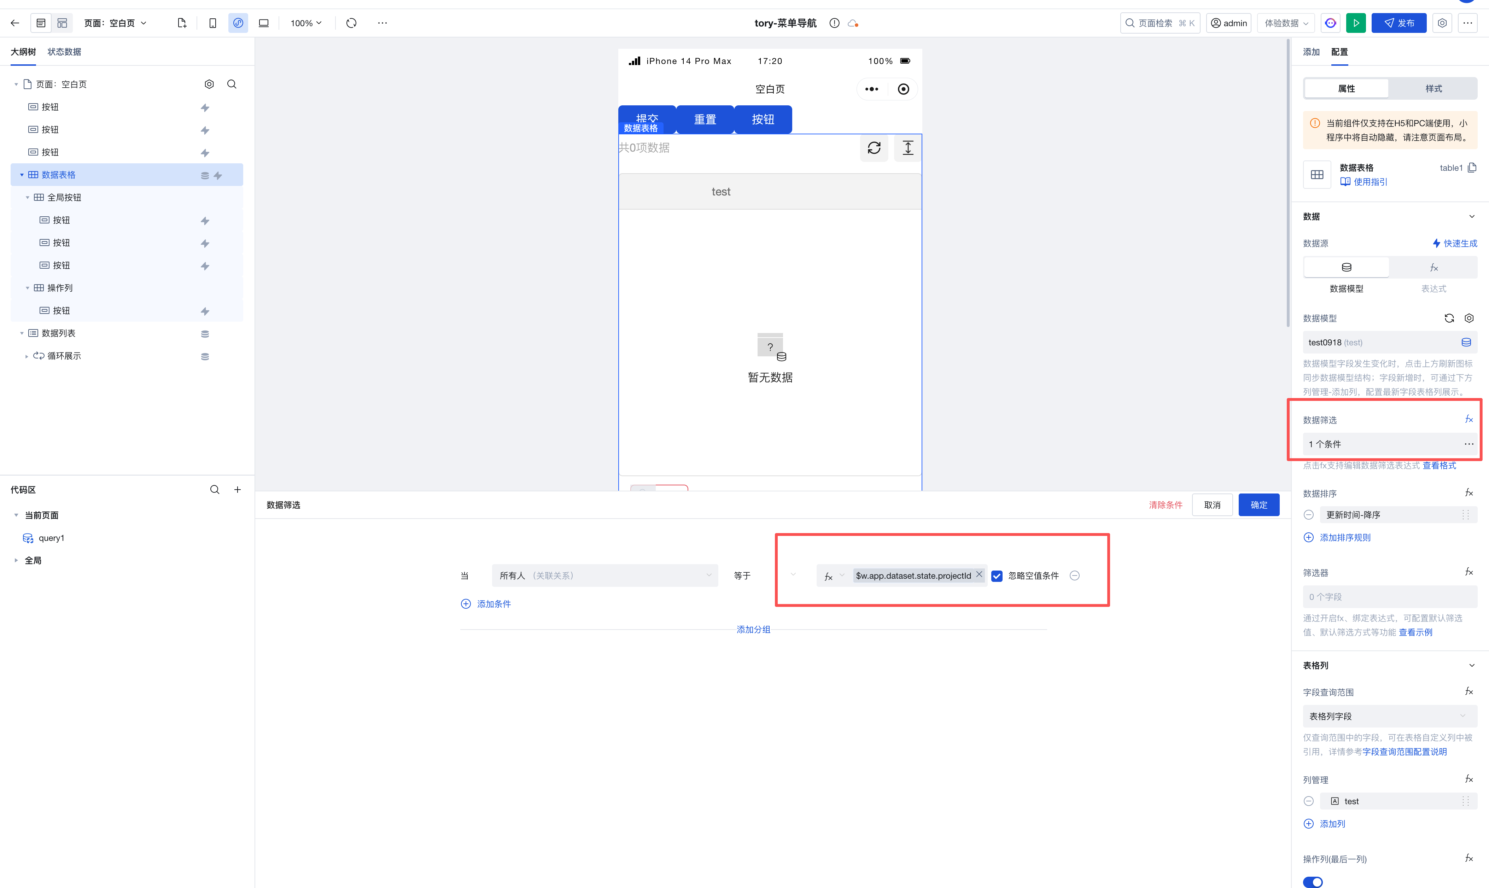Screen dimensions: 1489x888
Task: Collapse the 全局按钮 tree node
Action: click(x=28, y=198)
